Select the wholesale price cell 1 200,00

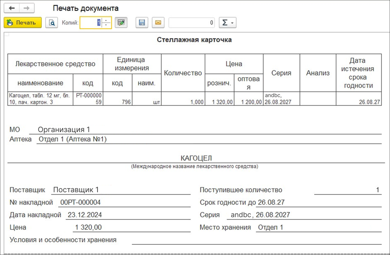point(248,102)
